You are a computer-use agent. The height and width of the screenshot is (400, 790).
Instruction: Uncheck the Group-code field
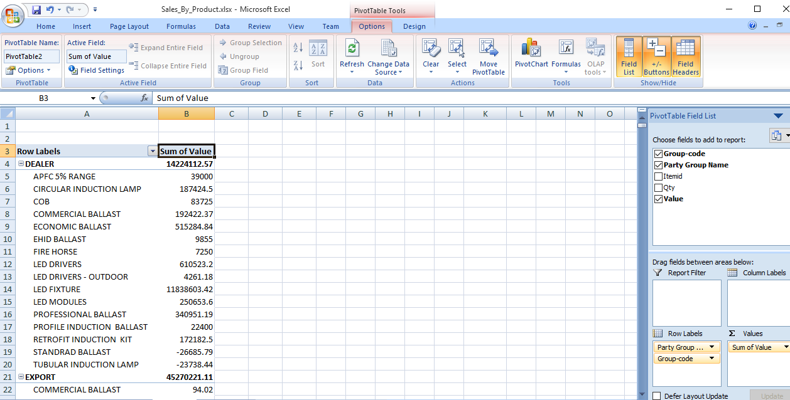pos(658,154)
